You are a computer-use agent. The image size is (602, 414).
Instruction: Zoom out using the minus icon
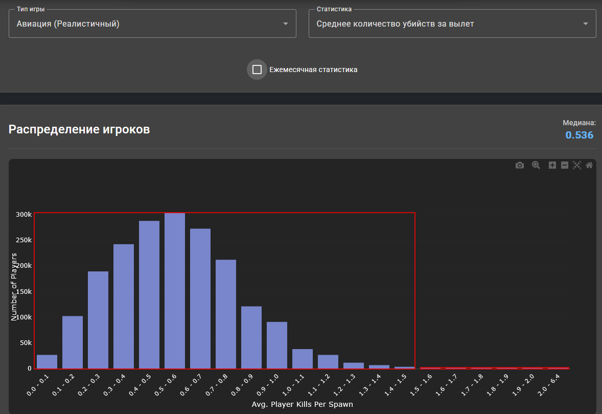tap(565, 165)
